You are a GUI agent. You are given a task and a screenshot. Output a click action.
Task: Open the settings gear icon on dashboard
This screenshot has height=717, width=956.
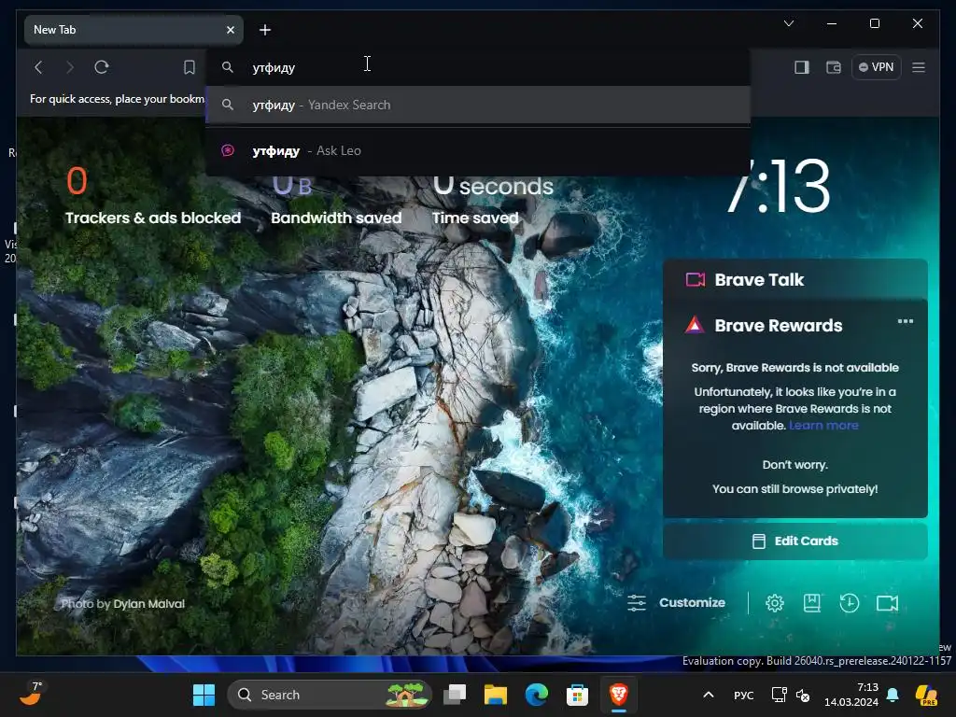pos(774,603)
